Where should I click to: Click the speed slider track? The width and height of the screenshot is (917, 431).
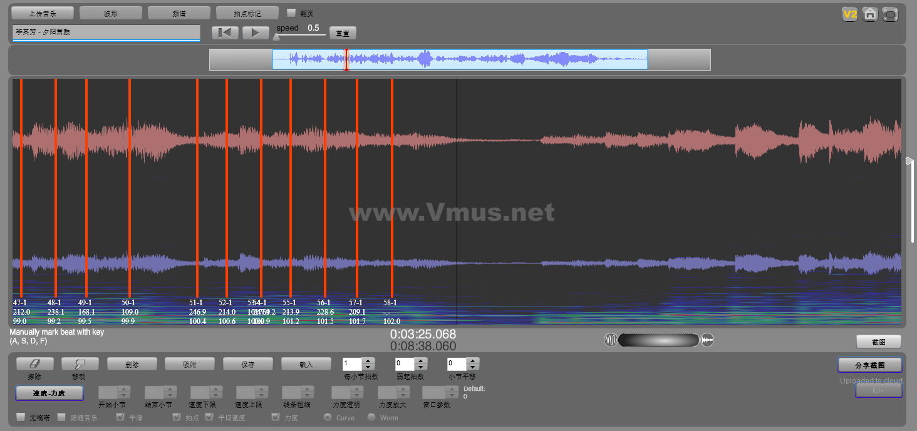[301, 35]
